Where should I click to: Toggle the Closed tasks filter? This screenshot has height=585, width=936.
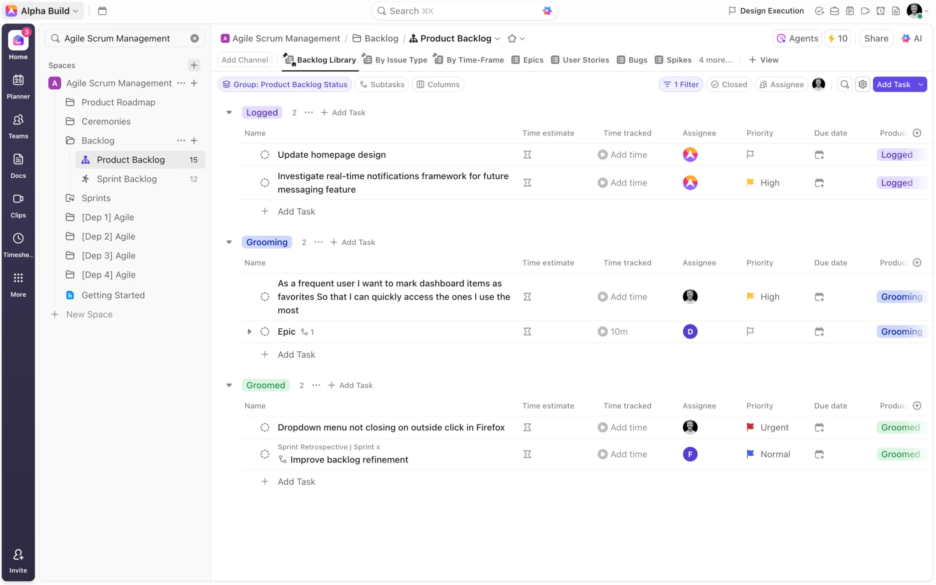(729, 84)
